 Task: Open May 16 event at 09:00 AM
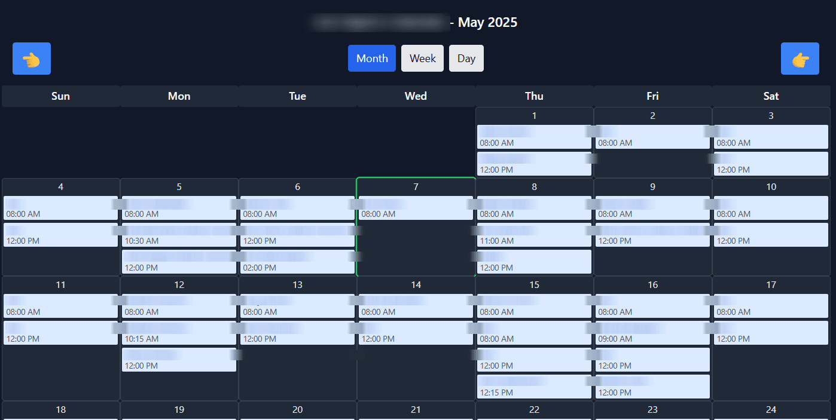pyautogui.click(x=652, y=333)
